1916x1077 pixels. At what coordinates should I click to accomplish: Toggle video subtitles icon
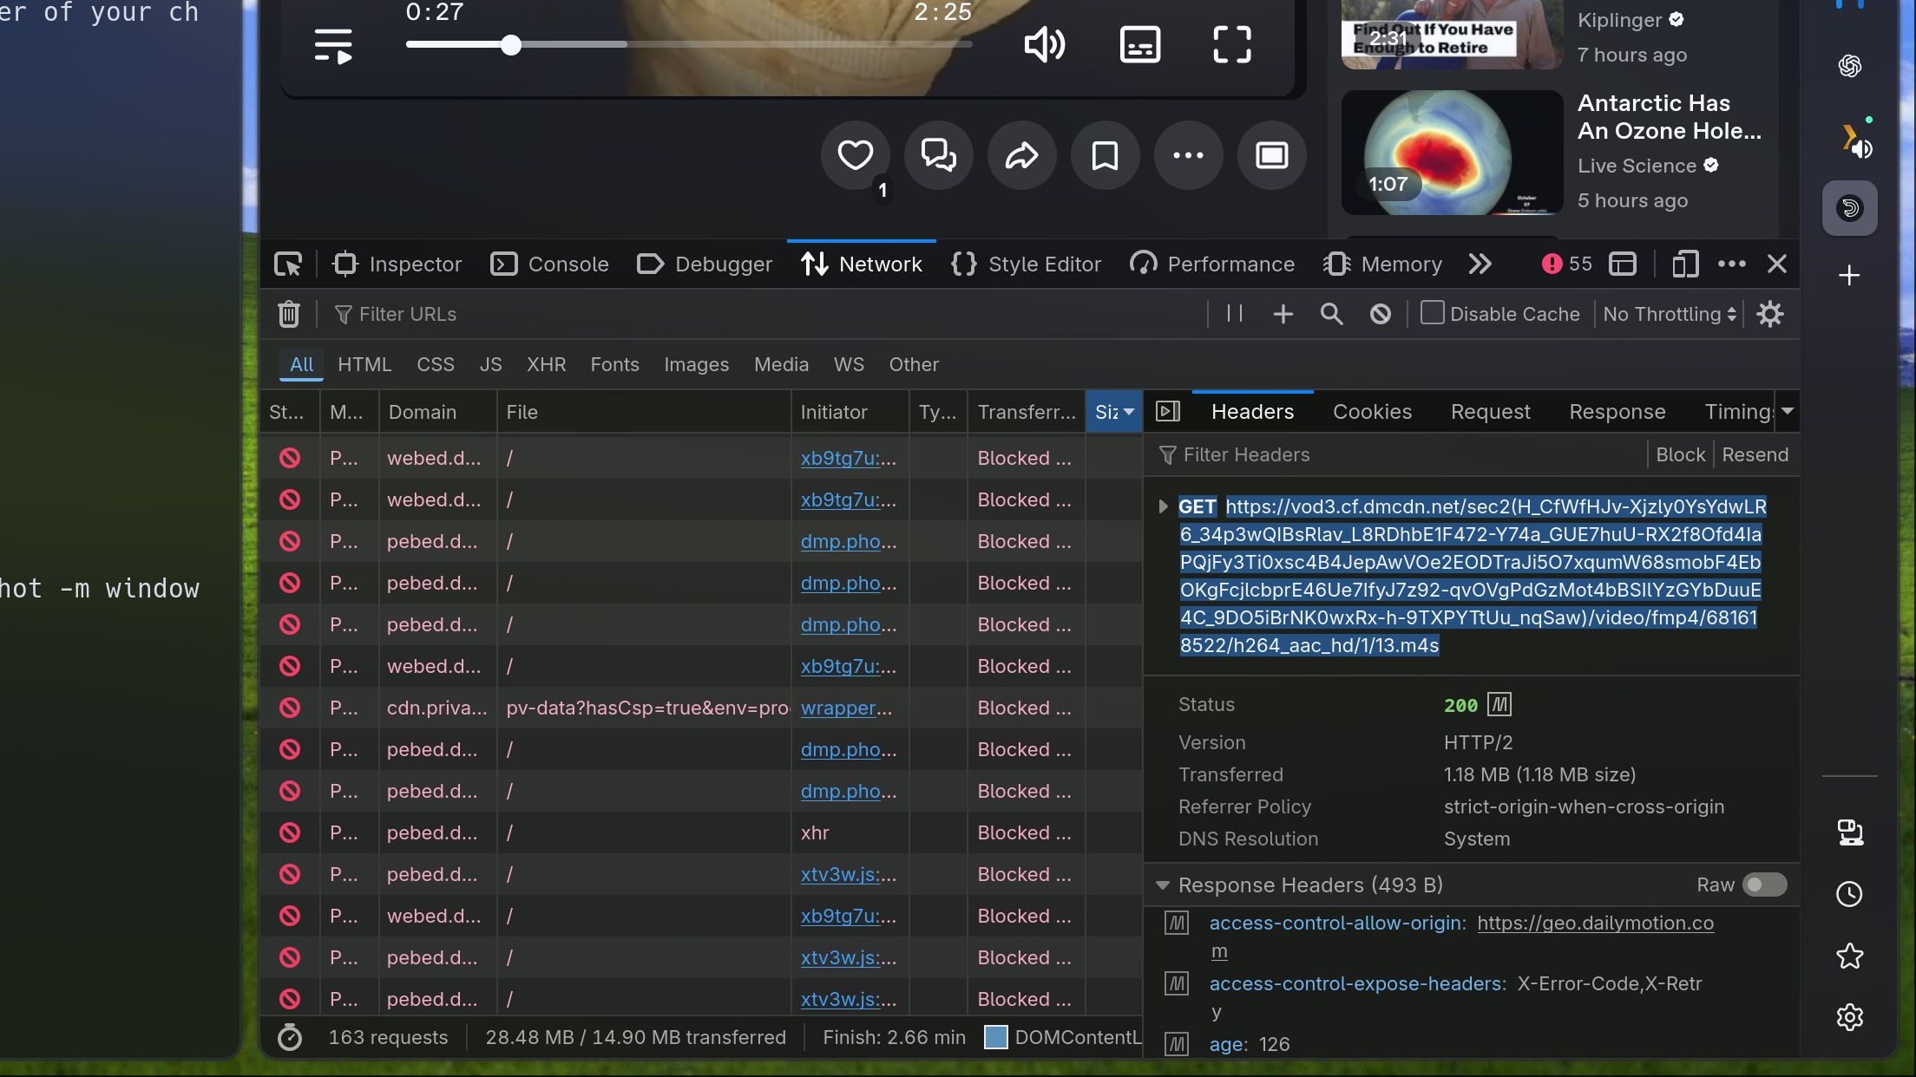coord(1139,44)
